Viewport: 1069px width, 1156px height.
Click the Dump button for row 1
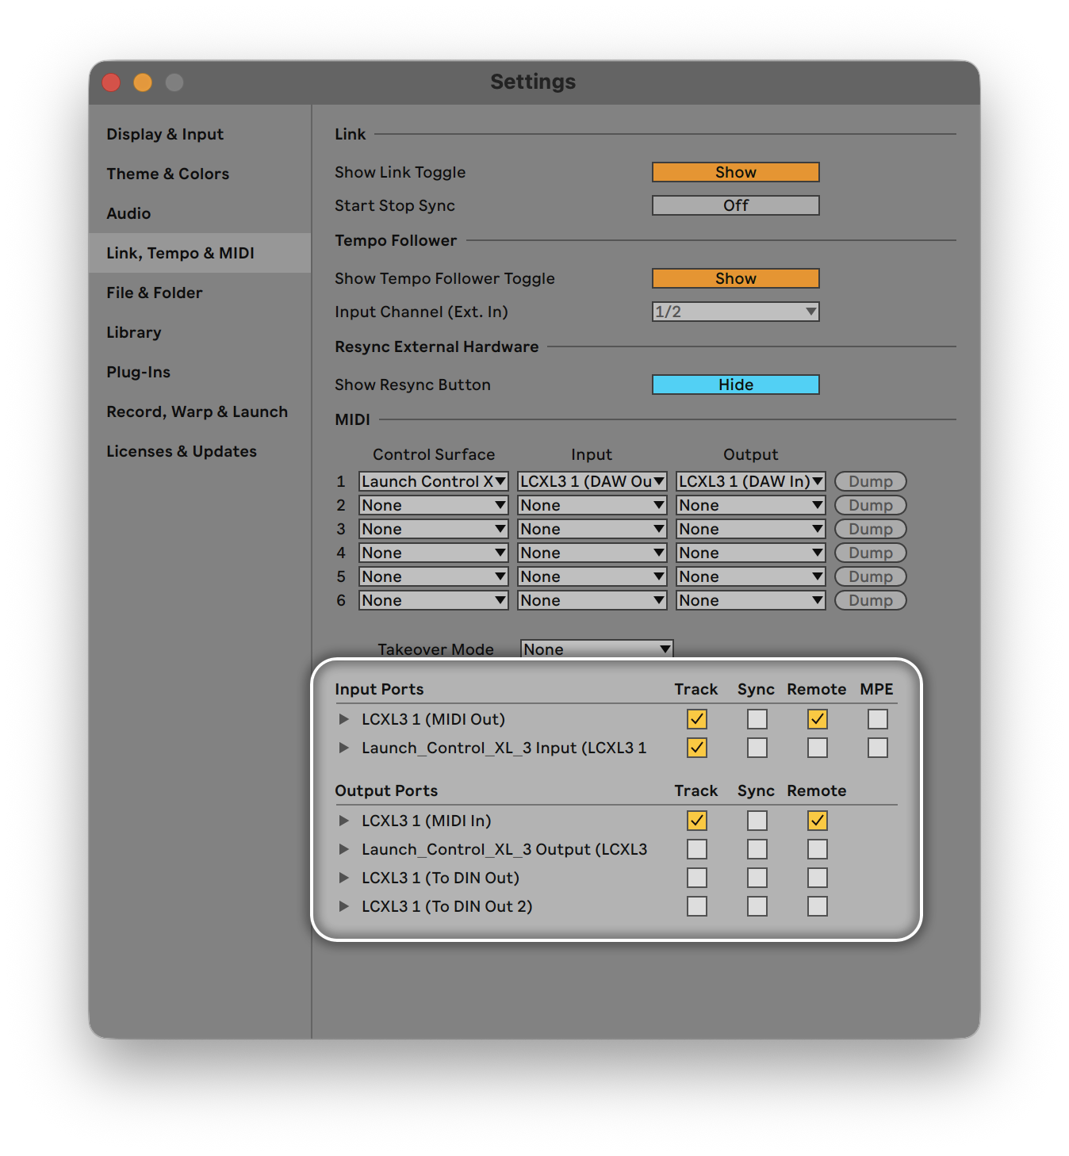(x=871, y=481)
